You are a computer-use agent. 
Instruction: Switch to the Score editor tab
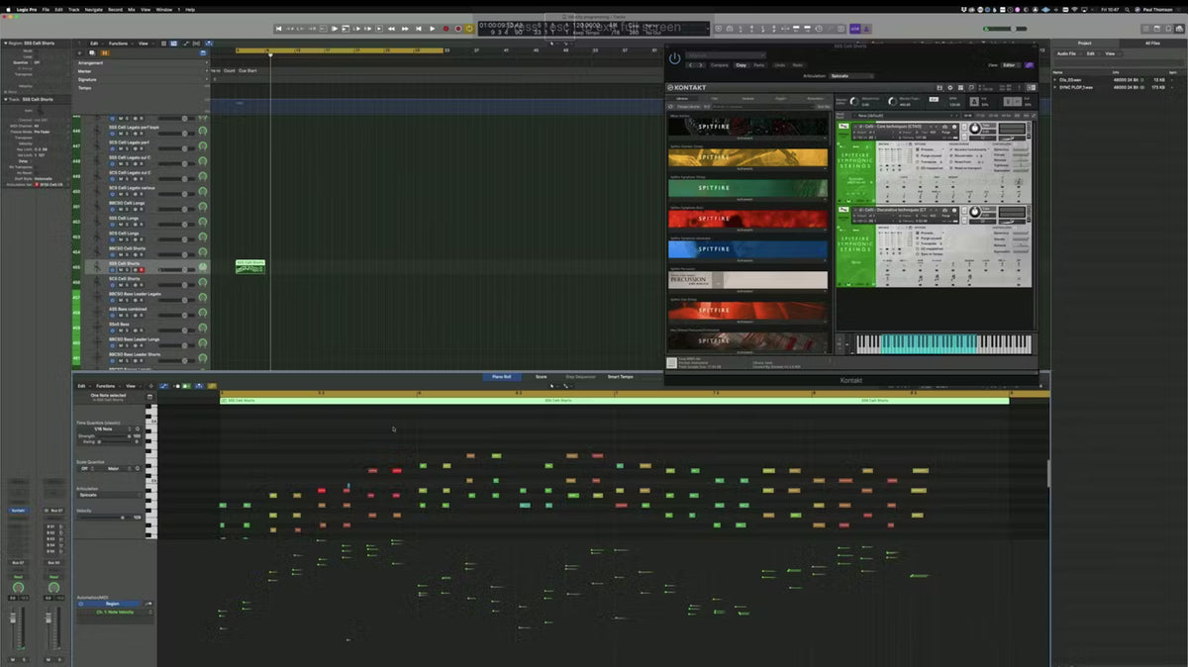coord(541,376)
